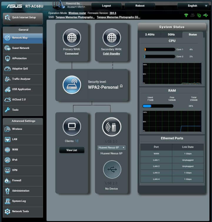This screenshot has width=212, height=222.
Task: Click the WPA2-Personal security level text
Action: click(103, 87)
